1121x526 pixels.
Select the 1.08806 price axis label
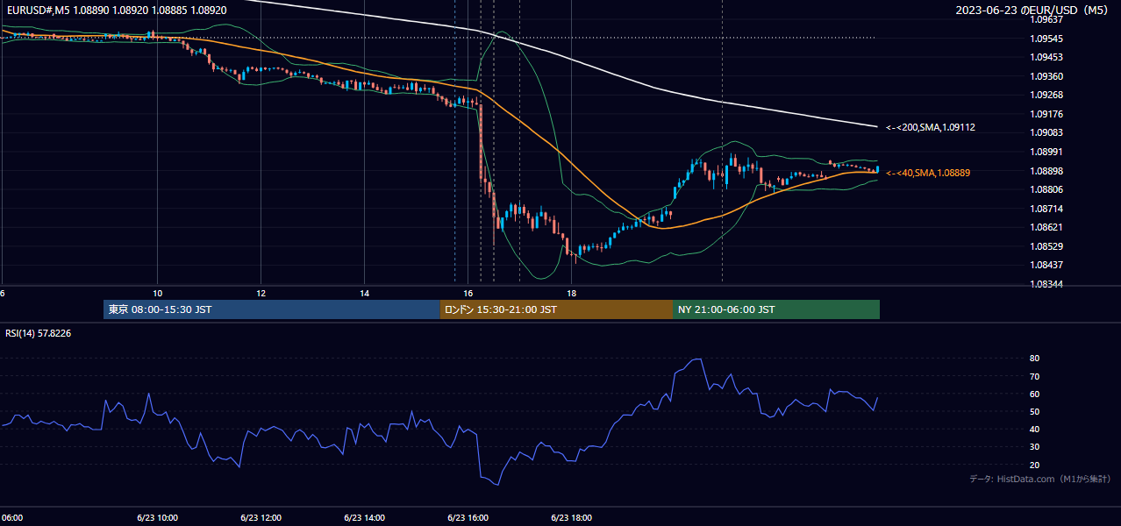(x=1048, y=189)
